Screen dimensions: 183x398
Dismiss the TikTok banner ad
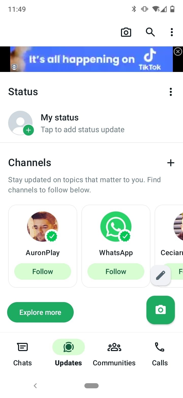pos(178,51)
